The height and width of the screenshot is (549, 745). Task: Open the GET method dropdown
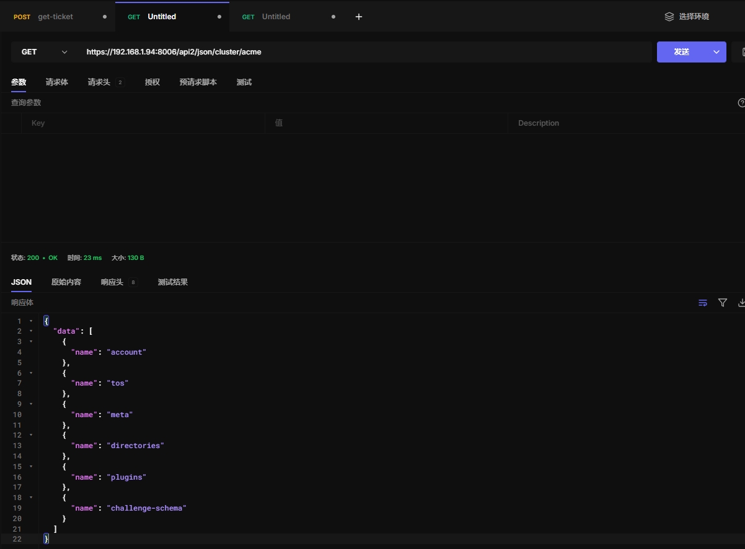pyautogui.click(x=43, y=52)
